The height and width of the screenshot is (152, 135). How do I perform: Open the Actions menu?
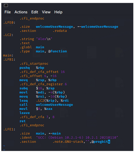tap(21, 12)
